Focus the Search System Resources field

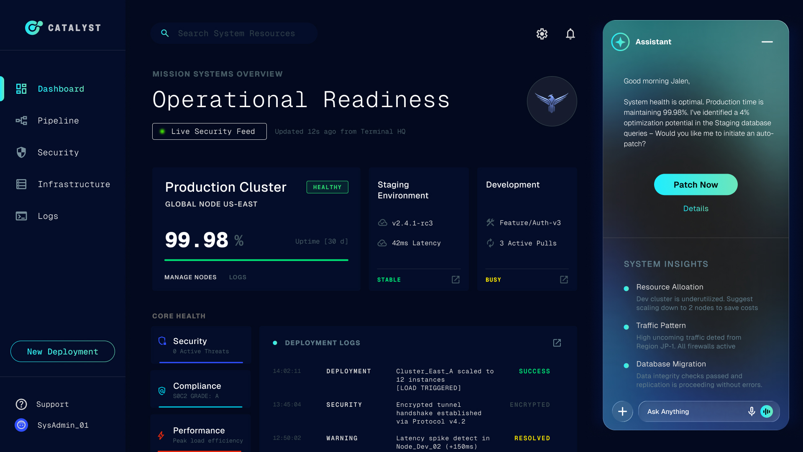(x=236, y=33)
